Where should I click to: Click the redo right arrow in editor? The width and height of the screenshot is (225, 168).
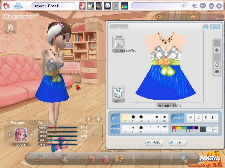tap(124, 27)
